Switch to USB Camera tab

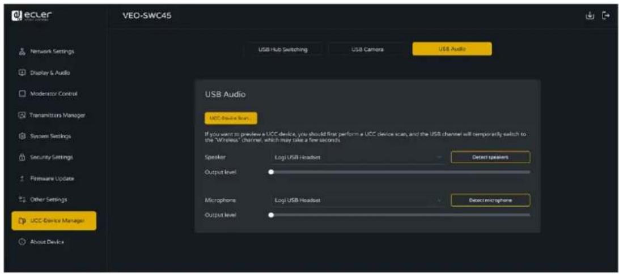coord(367,49)
